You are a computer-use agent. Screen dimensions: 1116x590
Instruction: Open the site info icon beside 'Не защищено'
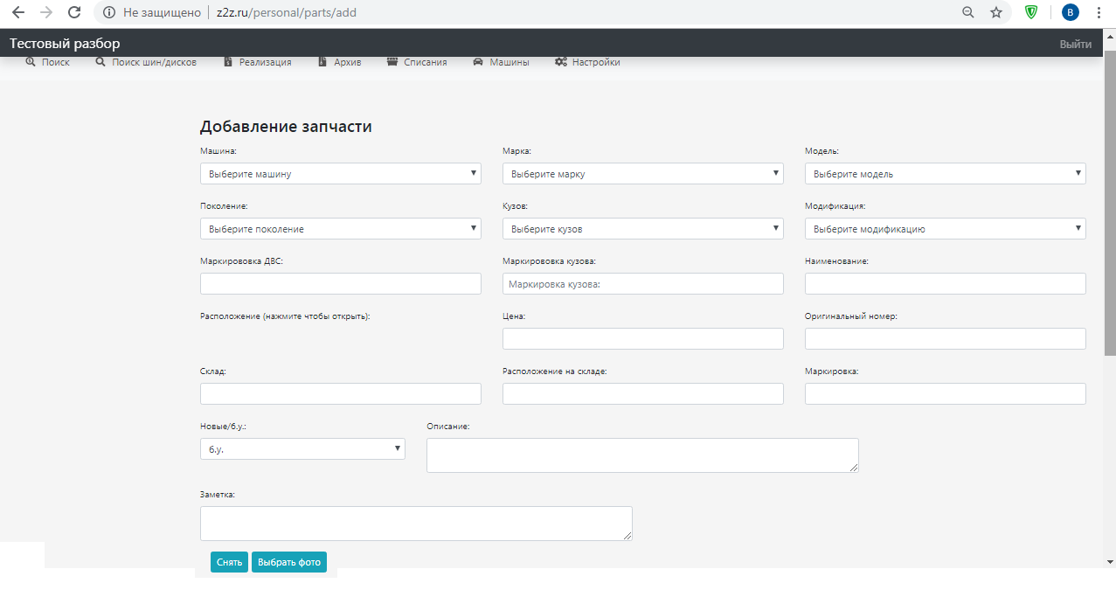(x=108, y=12)
